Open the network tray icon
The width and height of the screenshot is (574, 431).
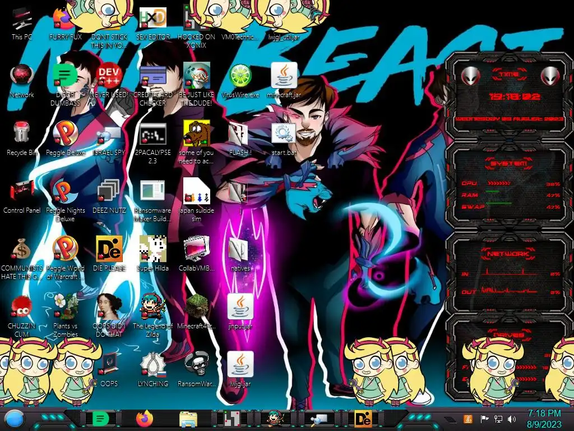point(498,419)
